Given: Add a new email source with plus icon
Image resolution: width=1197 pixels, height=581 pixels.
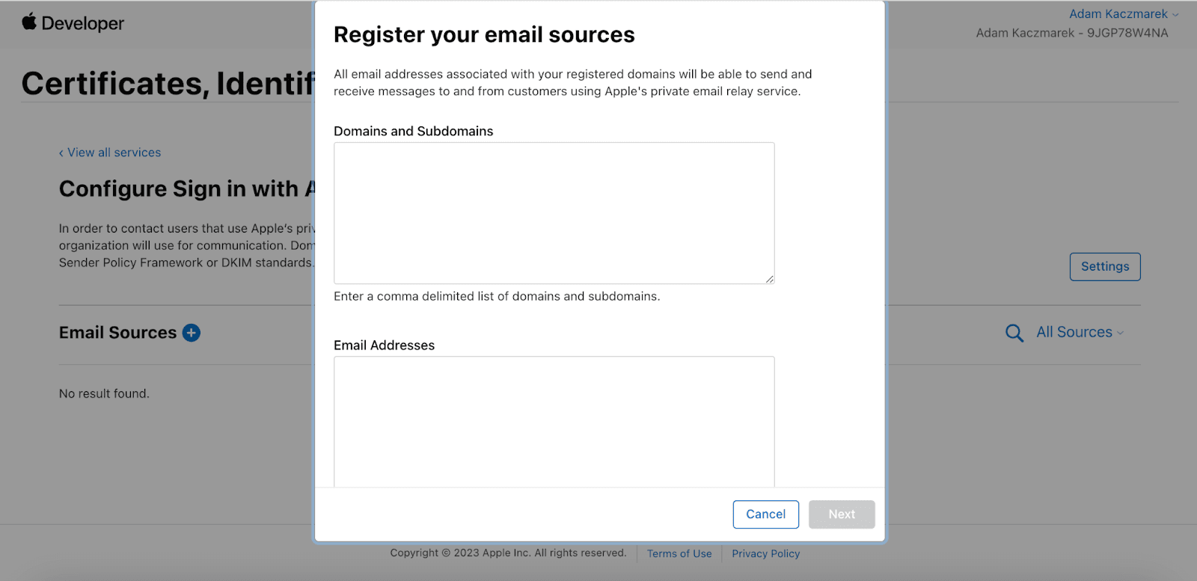Looking at the screenshot, I should pyautogui.click(x=192, y=333).
